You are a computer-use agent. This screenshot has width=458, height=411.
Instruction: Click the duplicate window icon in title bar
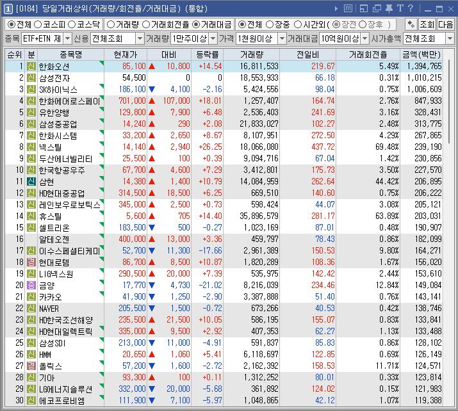click(377, 9)
